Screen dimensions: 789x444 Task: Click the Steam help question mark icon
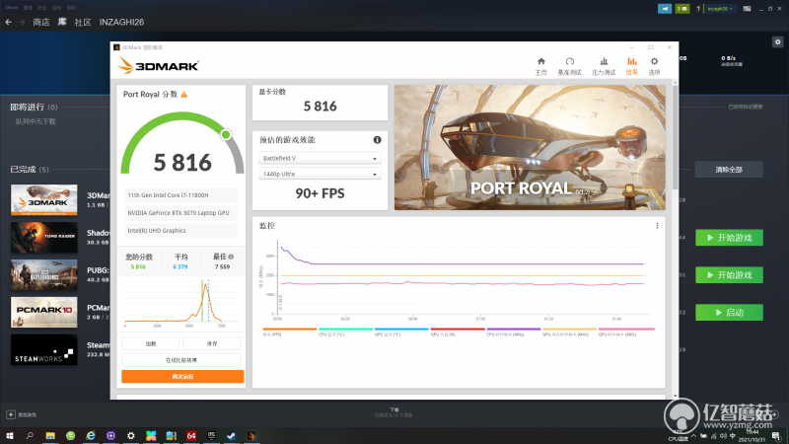[698, 9]
